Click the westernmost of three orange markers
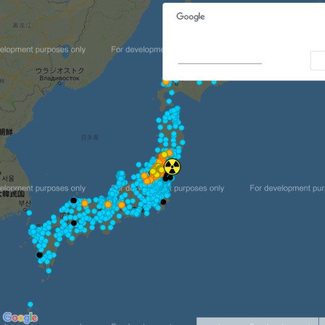Screen dimensions: 325x325 pyautogui.click(x=85, y=203)
